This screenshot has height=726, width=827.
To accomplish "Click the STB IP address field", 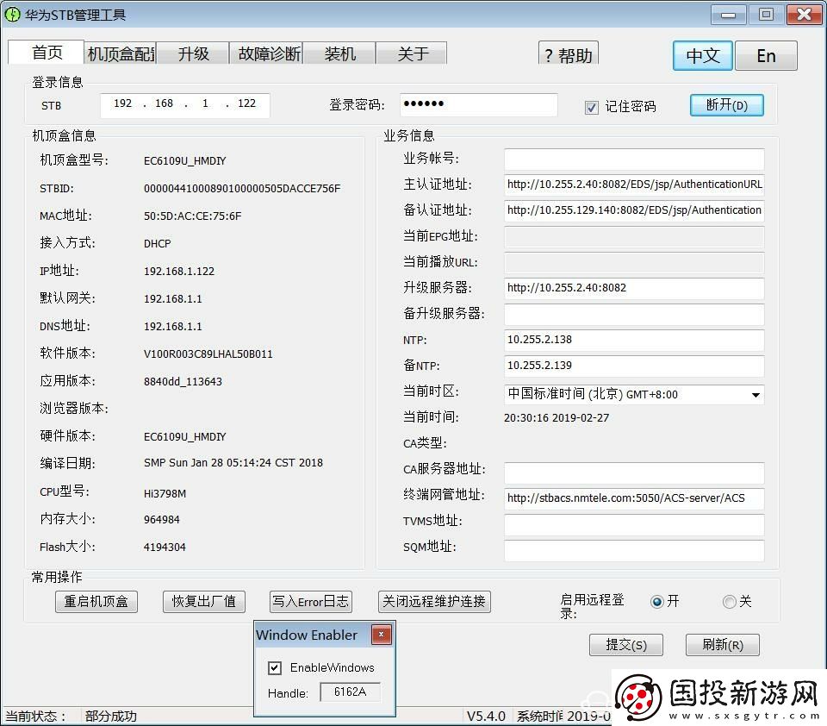I will point(185,105).
